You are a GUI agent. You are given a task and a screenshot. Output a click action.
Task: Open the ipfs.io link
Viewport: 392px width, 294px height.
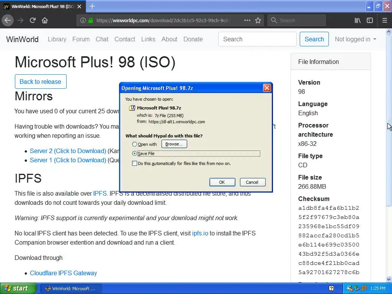pyautogui.click(x=200, y=234)
